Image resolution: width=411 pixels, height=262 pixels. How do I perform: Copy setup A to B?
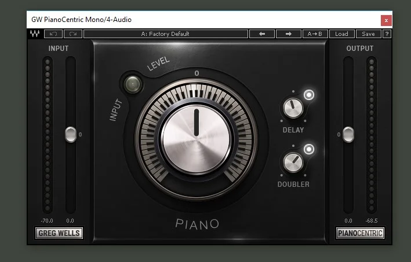pos(315,34)
